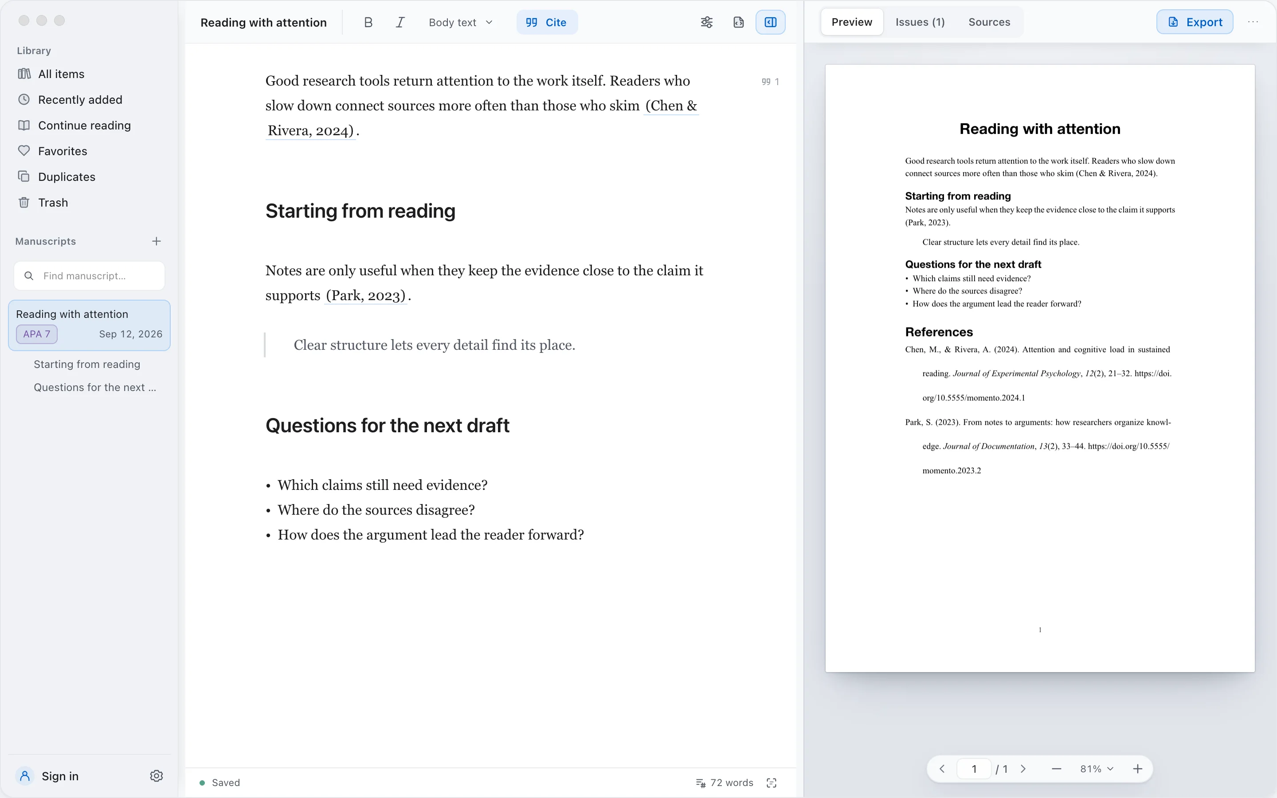Viewport: 1277px width, 798px height.
Task: Open settings gear in the sidebar
Action: click(156, 776)
